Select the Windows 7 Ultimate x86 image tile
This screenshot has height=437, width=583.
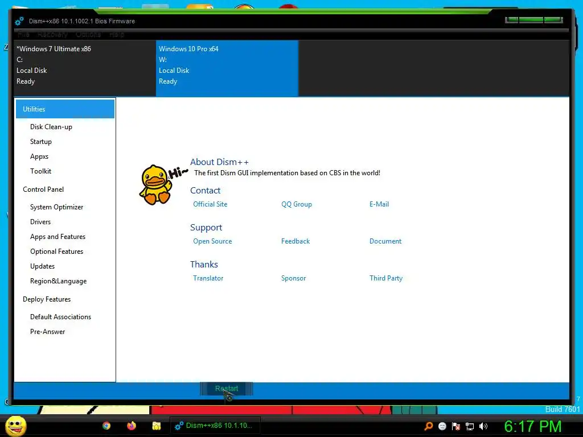coord(85,68)
